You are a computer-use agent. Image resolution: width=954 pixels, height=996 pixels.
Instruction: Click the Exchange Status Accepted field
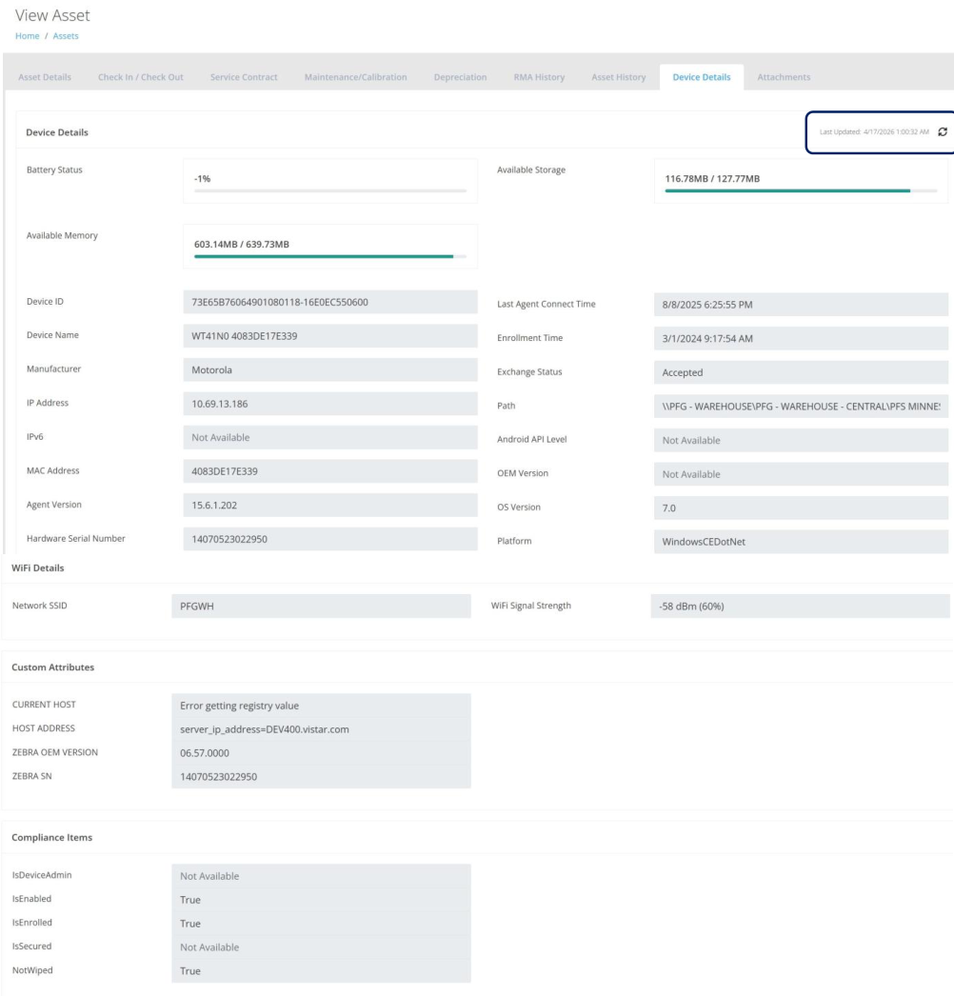(x=801, y=372)
